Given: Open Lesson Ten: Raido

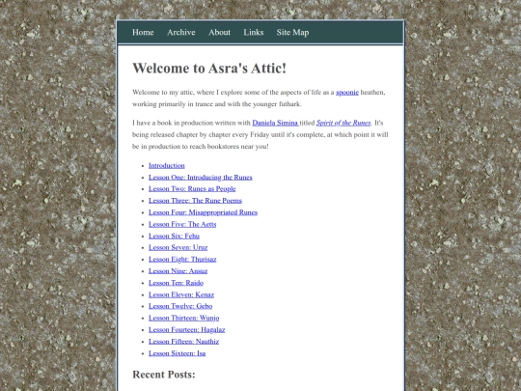Looking at the screenshot, I should 177,283.
